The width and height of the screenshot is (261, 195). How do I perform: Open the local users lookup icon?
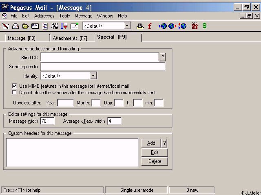pos(55,26)
